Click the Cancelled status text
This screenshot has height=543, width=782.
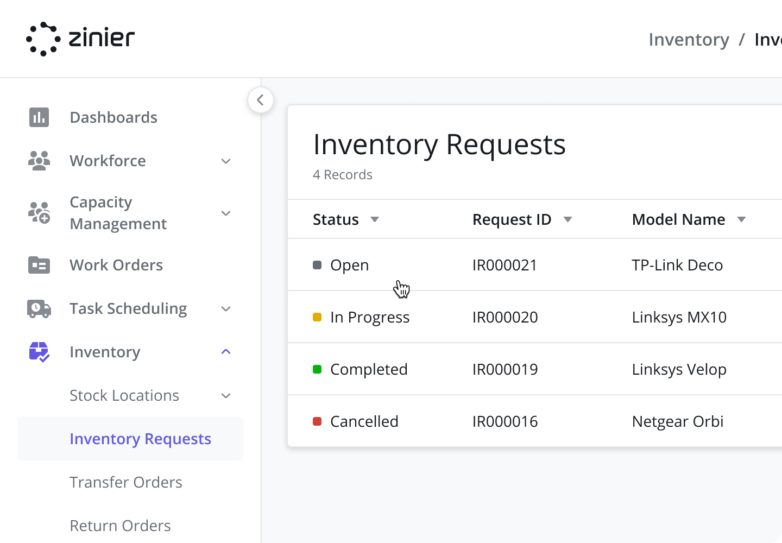pos(364,421)
